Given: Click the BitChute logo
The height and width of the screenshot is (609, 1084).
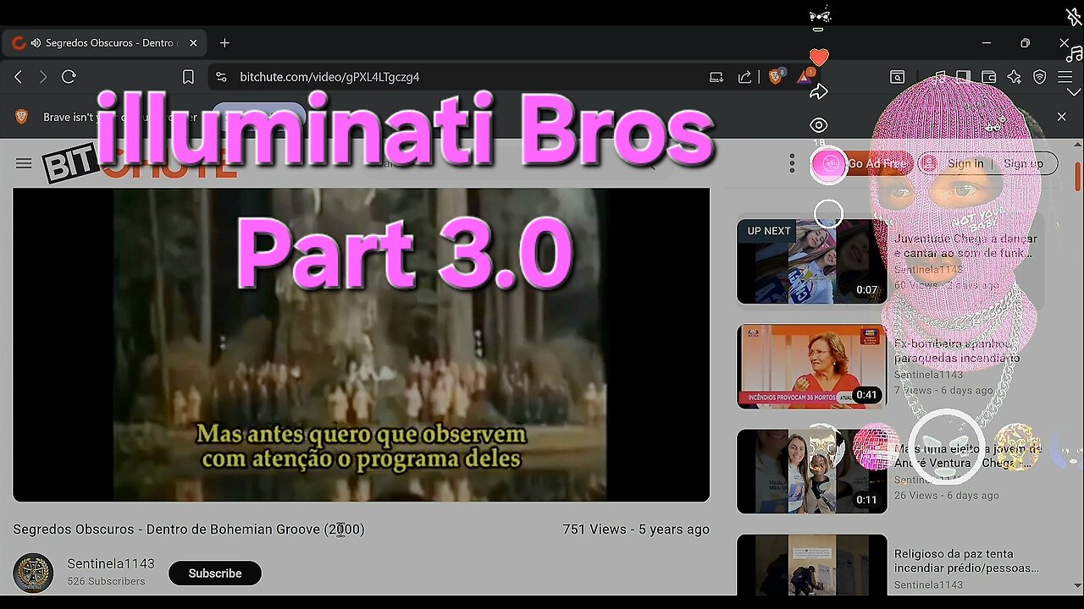Looking at the screenshot, I should (x=140, y=163).
